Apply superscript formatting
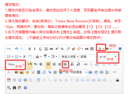 (57, 49)
